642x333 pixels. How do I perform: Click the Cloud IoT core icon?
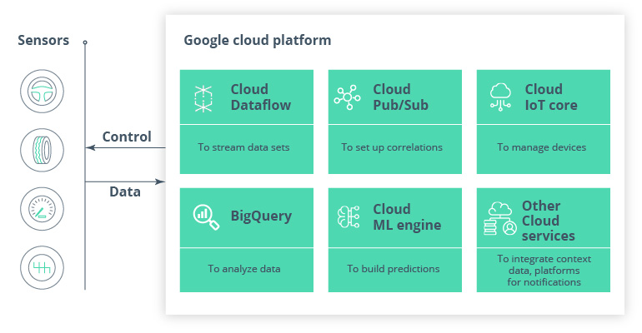[500, 97]
